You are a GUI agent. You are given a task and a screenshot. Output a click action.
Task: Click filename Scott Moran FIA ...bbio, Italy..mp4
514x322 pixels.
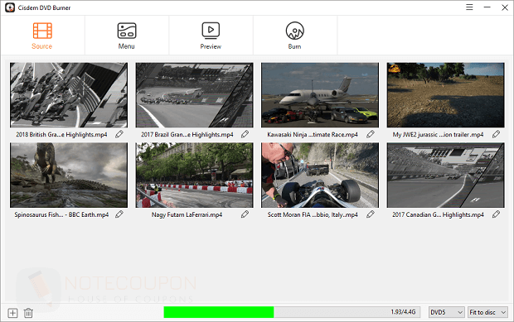pos(313,214)
